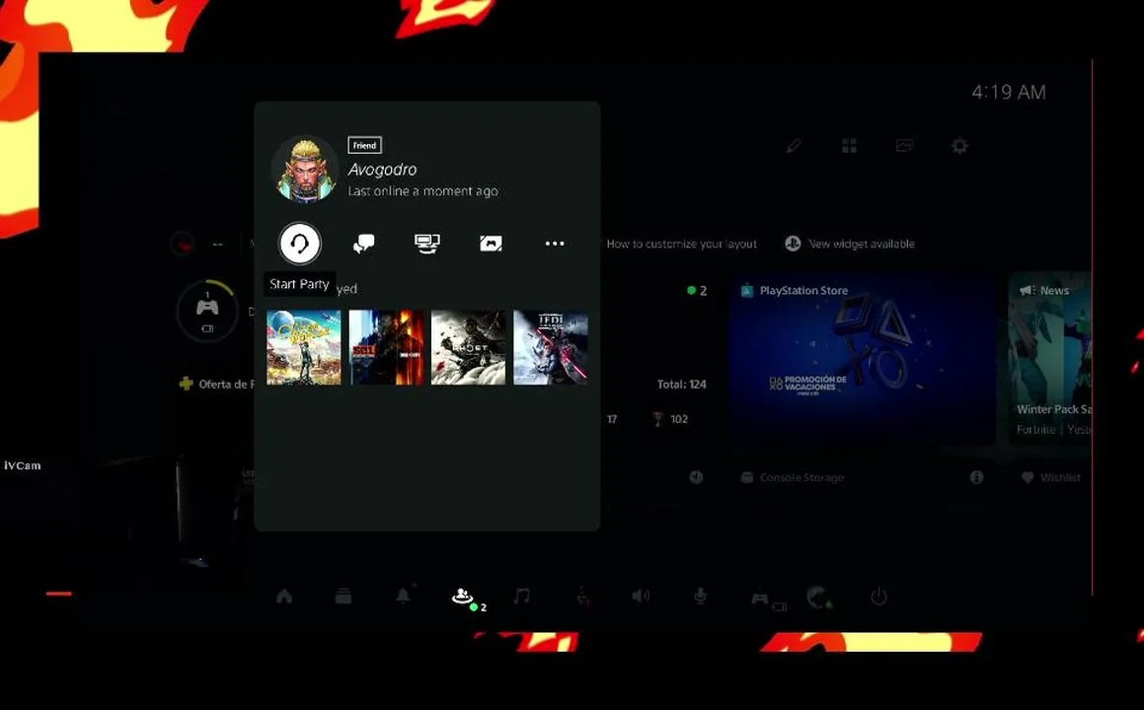The image size is (1144, 710).
Task: Select the controller battery ring widget
Action: [207, 311]
